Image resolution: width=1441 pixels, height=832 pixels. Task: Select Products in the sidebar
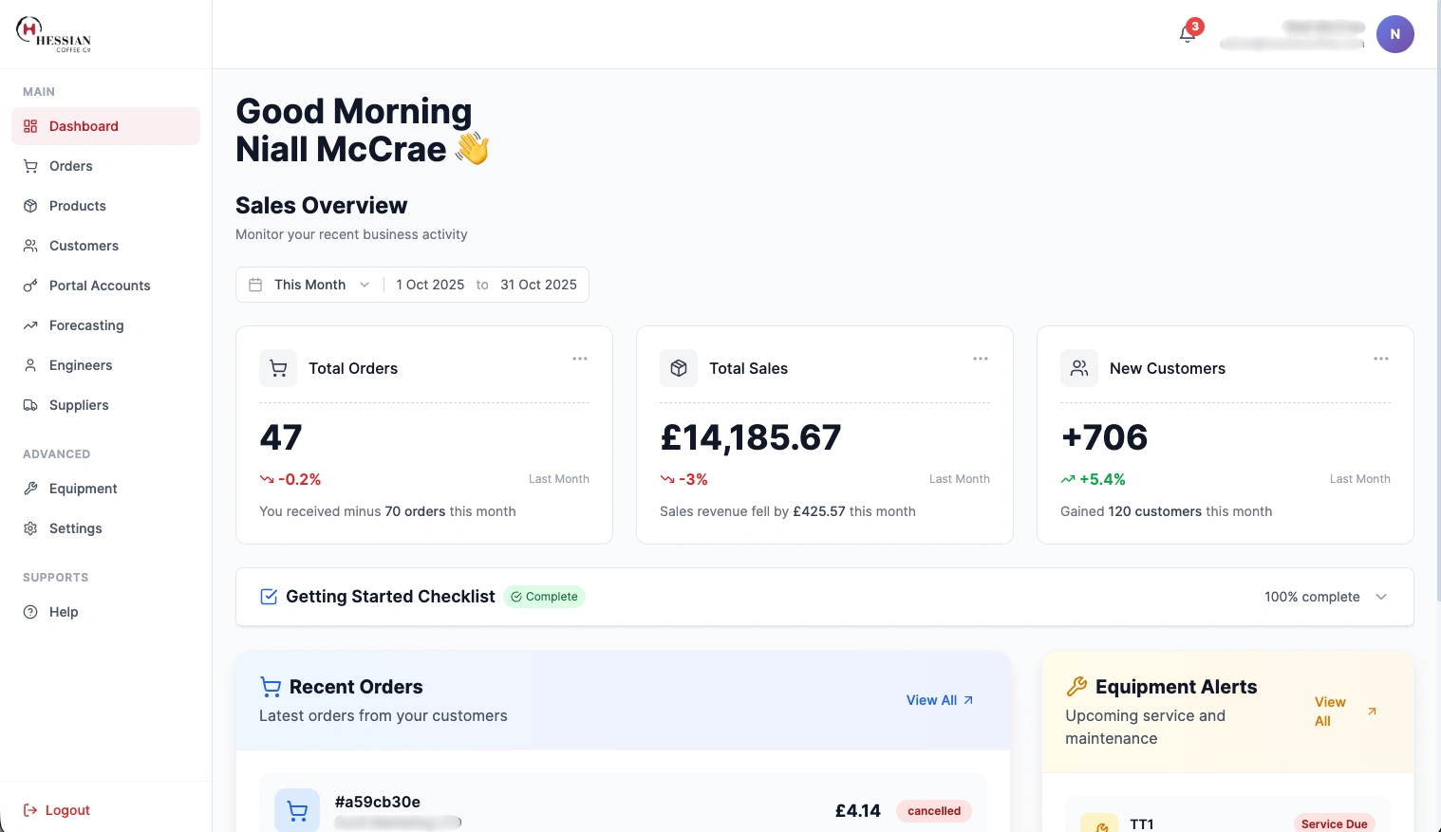point(77,206)
